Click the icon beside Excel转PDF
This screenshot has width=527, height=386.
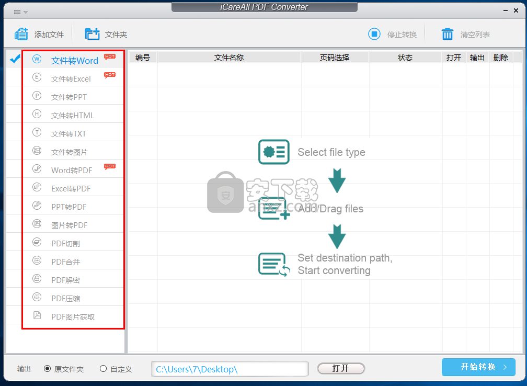[x=37, y=187]
